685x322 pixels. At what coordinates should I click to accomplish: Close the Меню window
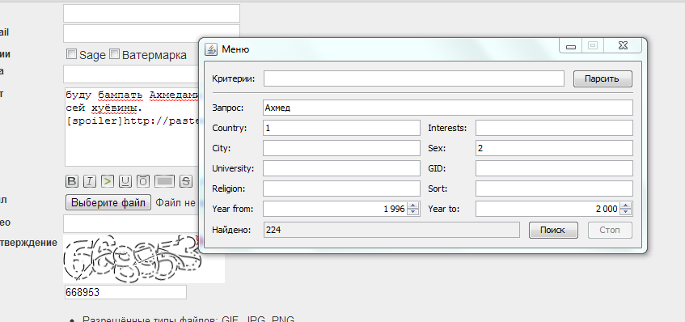623,46
